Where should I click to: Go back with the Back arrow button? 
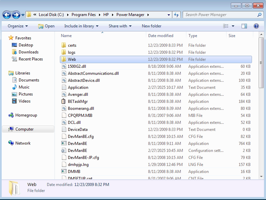(x=7, y=15)
